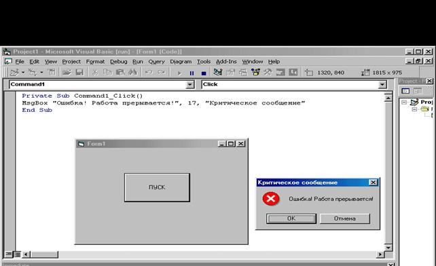436x266 pixels.
Task: Open the Data View Window icon
Action: (280, 73)
